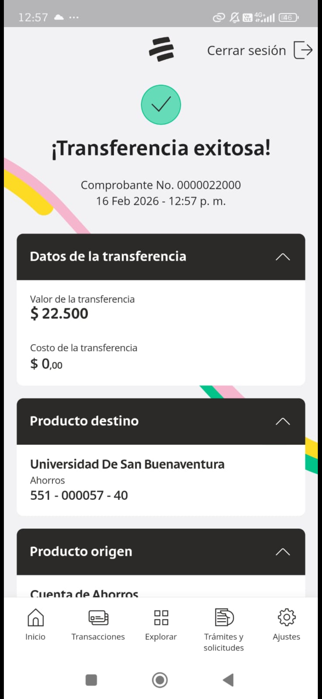Tap the Bancolombia logo at top
The width and height of the screenshot is (322, 699).
161,49
